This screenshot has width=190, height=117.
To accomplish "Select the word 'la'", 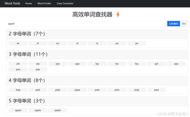I will pos(97,43).
